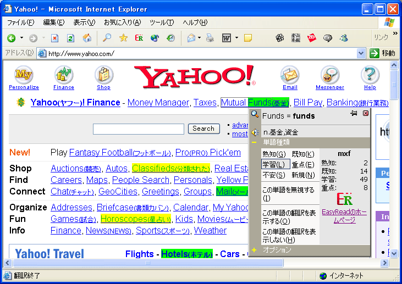The image size is (402, 284).
Task: Open the Search magnifier toolbar icon
Action: (107, 38)
